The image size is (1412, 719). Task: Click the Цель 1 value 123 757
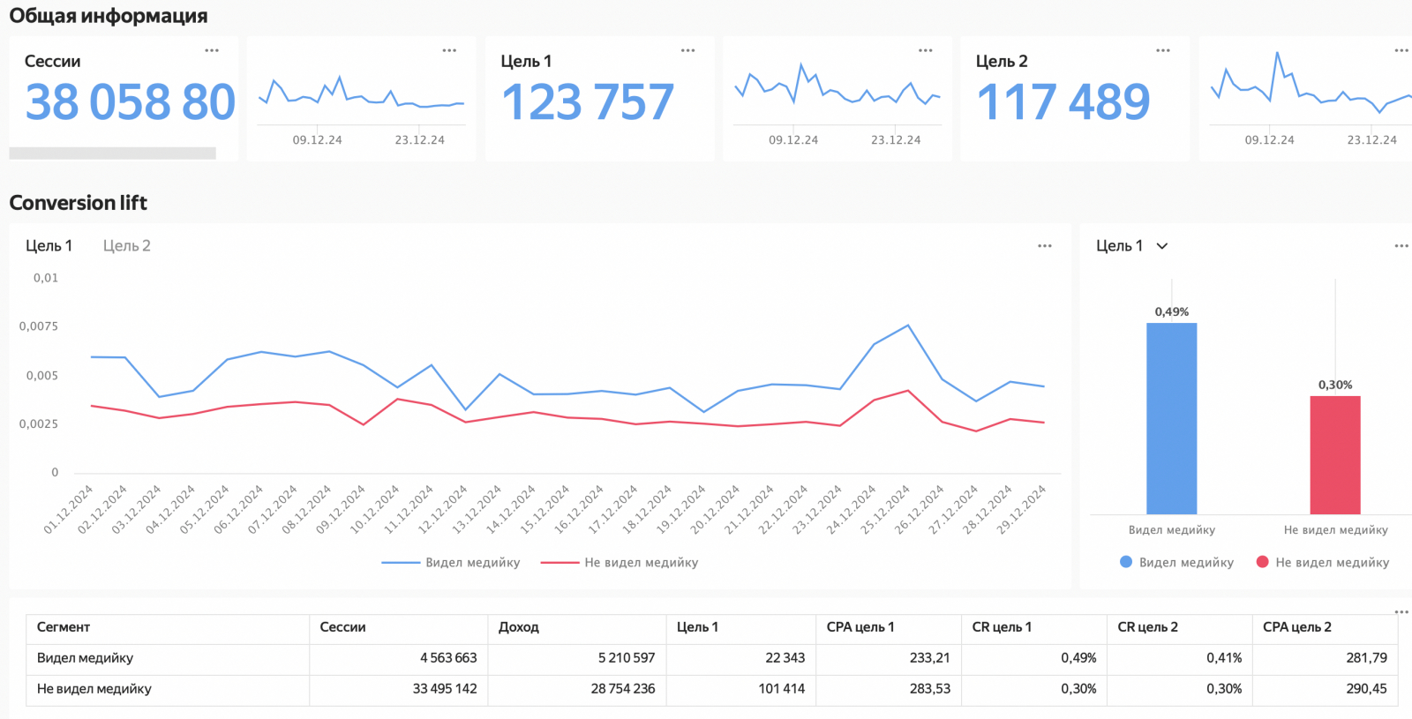click(x=588, y=102)
